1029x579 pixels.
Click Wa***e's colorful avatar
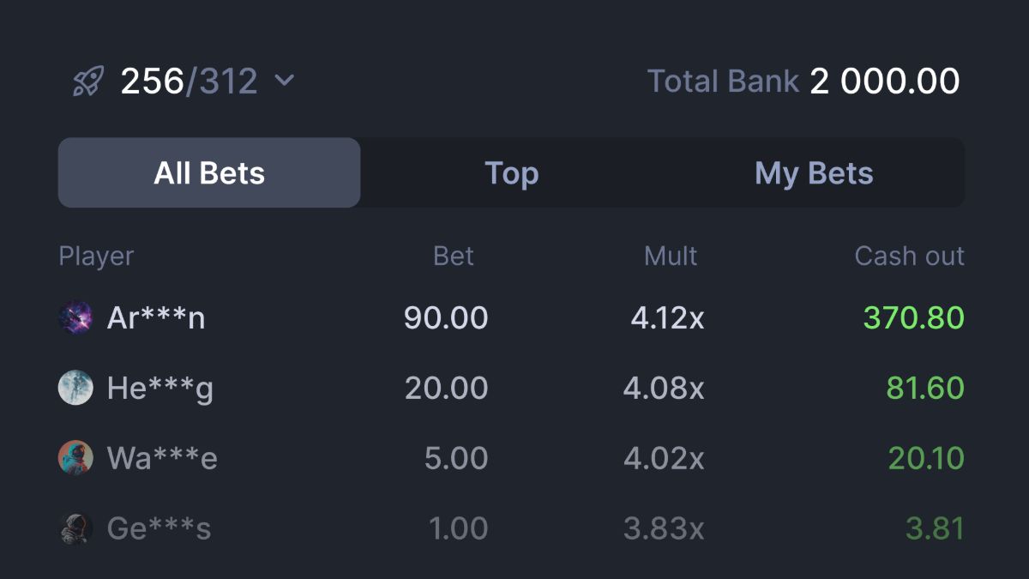click(75, 458)
